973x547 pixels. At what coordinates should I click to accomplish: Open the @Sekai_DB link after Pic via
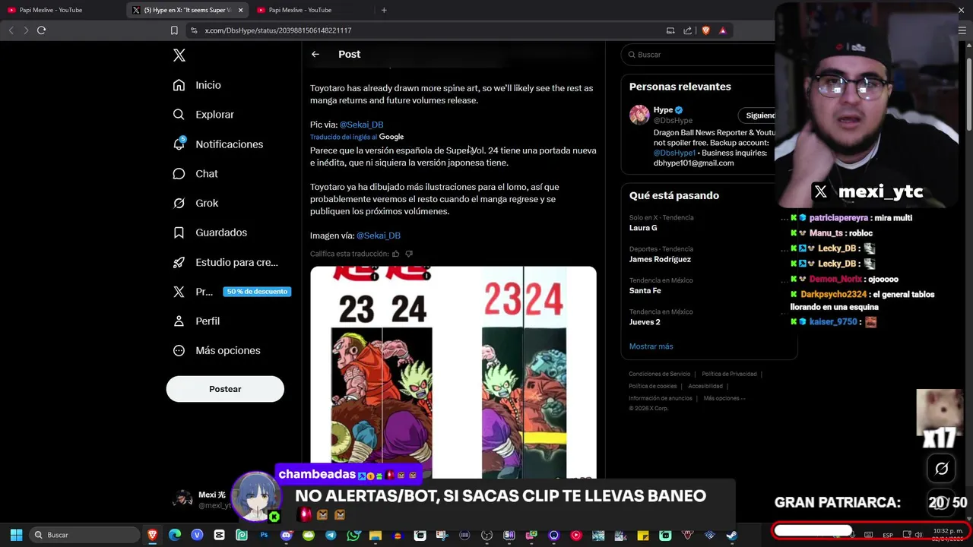[x=361, y=125]
